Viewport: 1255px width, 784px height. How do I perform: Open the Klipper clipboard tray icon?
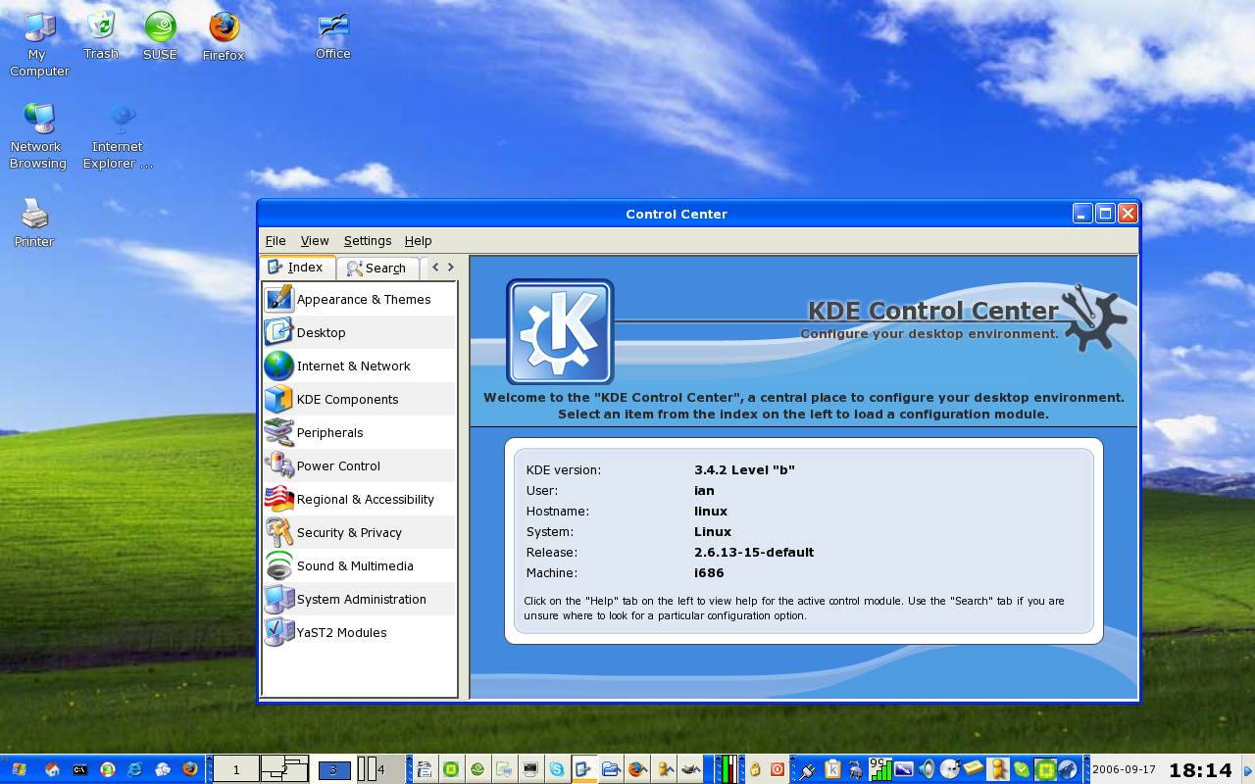click(x=833, y=769)
